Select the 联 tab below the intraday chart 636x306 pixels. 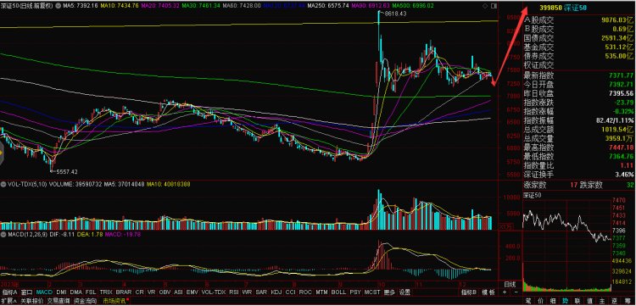click(x=577, y=301)
